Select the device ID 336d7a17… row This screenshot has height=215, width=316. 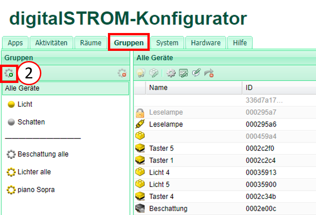click(x=264, y=100)
